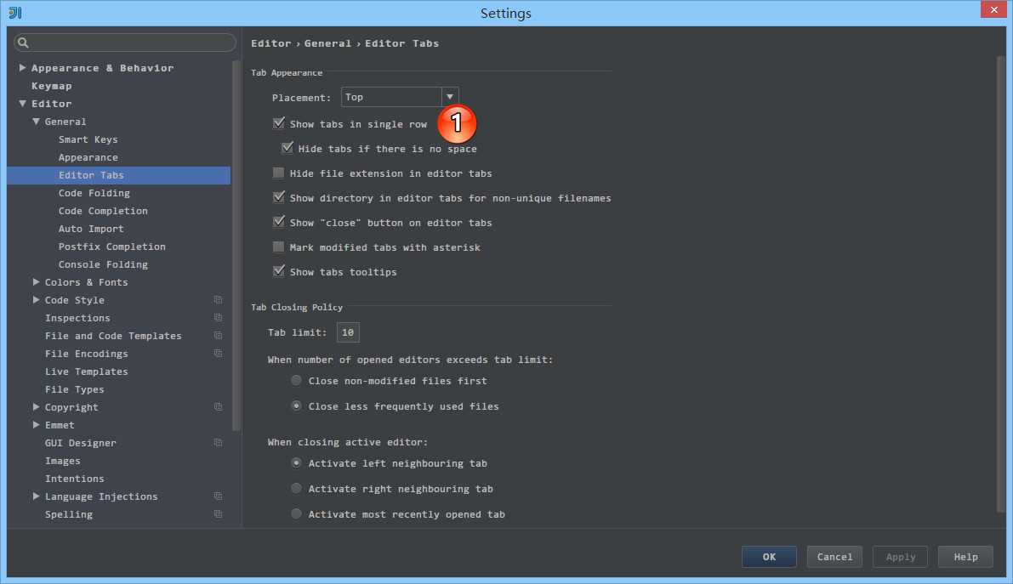This screenshot has height=584, width=1013.
Task: Select Activate left neighbouring tab radio
Action: click(296, 462)
